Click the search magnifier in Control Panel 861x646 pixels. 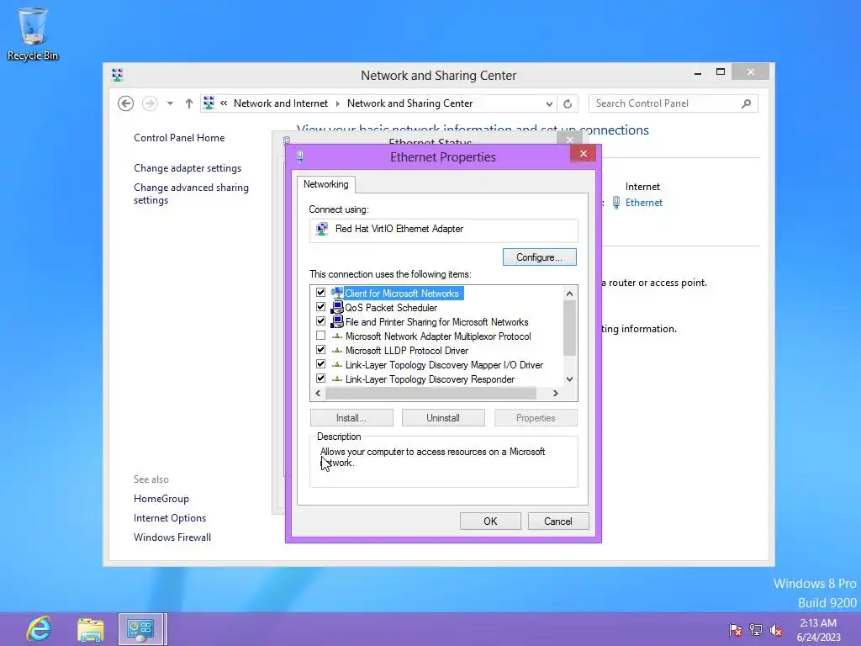746,103
